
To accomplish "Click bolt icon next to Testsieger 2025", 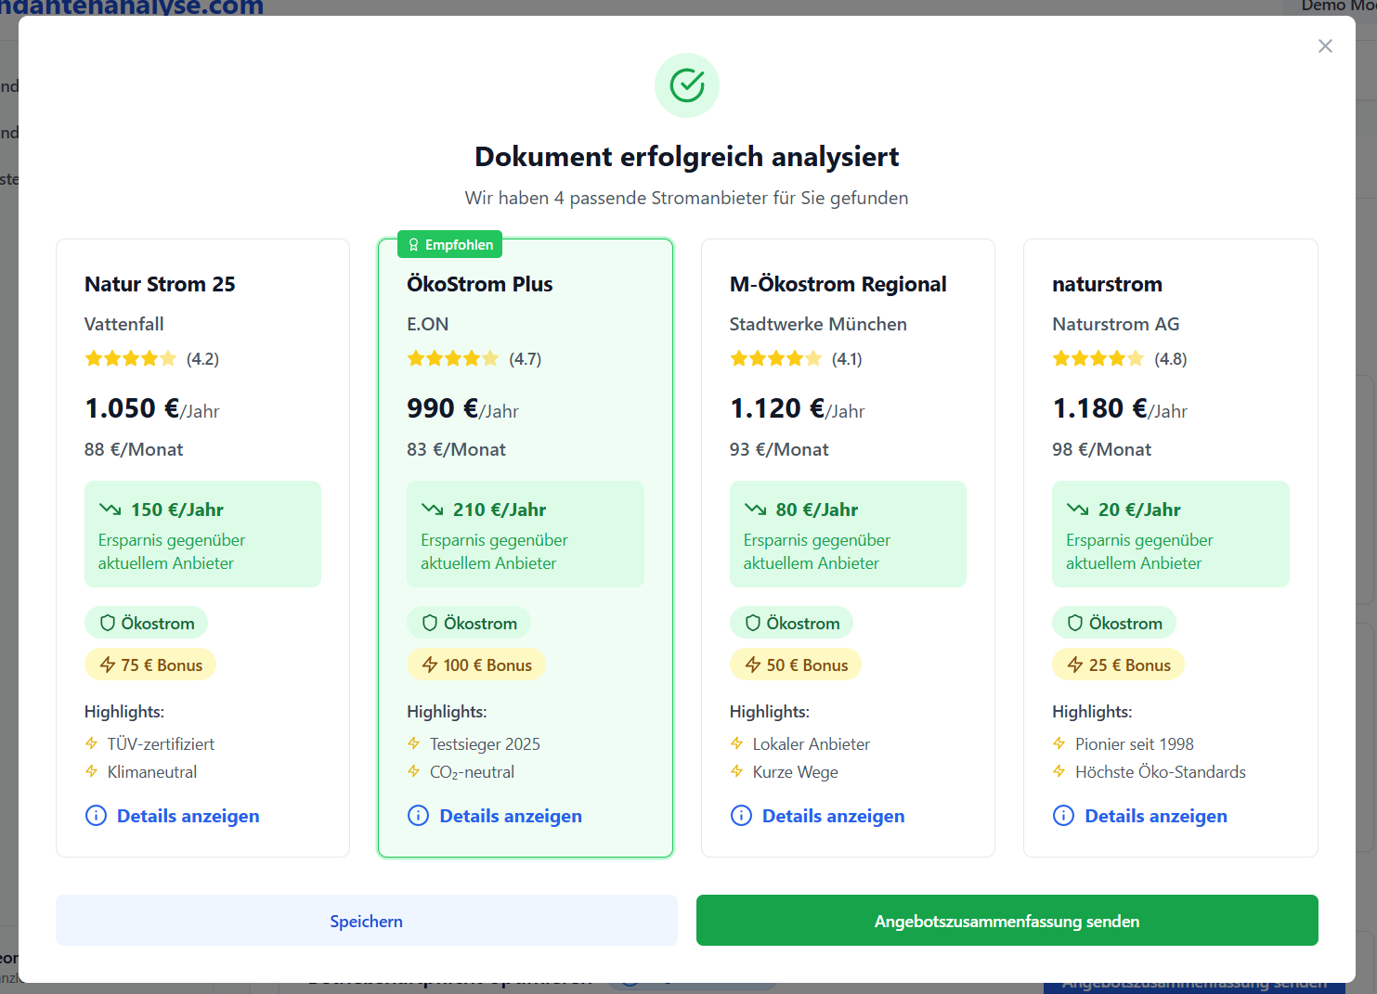I will click(413, 743).
